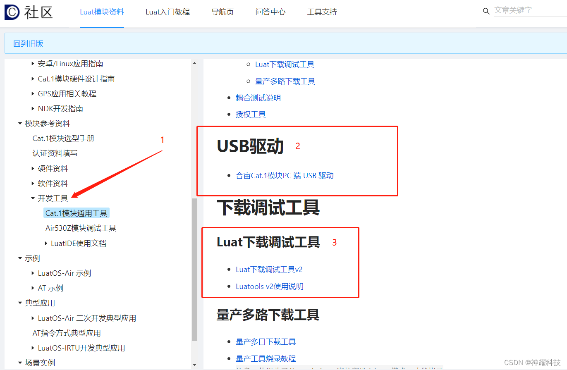
Task: Select Cat.1模块通用工具 in the sidebar
Action: (77, 213)
